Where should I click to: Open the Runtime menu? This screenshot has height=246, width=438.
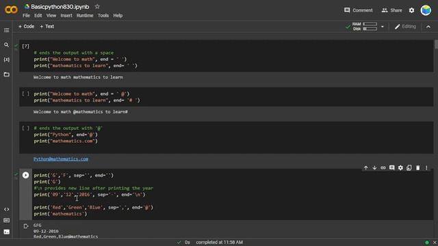[85, 16]
